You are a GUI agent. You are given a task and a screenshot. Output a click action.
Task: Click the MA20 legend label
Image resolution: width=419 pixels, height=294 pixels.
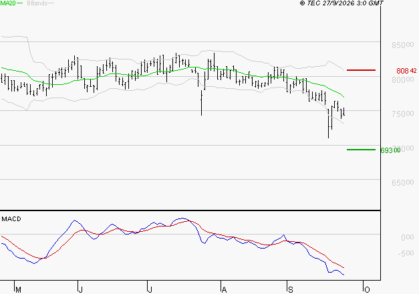(8, 3)
